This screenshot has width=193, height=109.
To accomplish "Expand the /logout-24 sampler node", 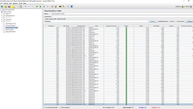I will 2,20.
